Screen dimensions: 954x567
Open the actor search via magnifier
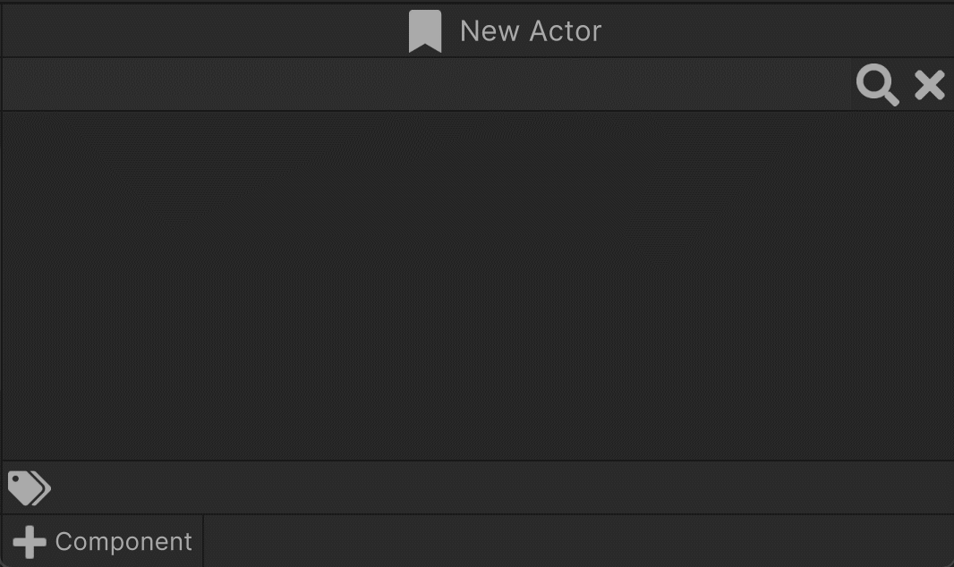(x=877, y=84)
